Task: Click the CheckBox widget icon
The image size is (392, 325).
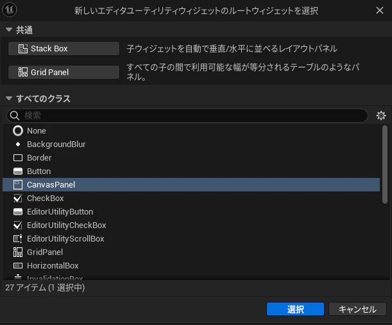Action: click(x=18, y=198)
